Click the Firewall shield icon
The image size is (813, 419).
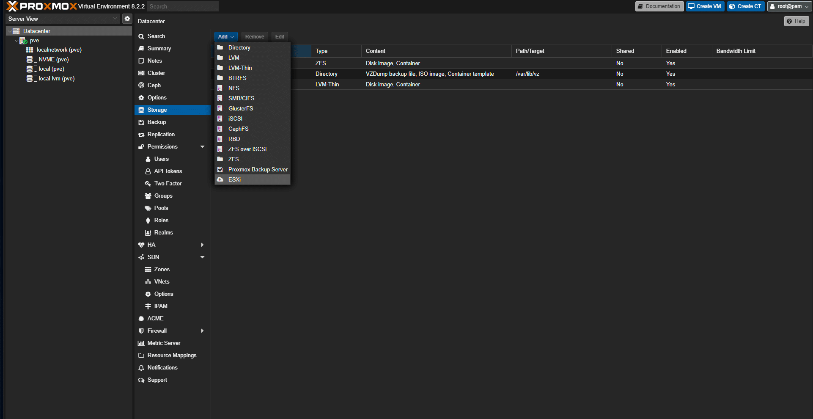point(141,331)
